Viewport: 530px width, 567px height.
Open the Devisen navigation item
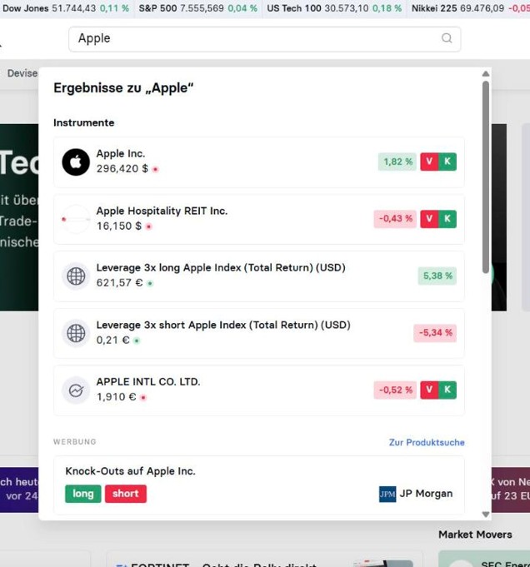point(22,73)
